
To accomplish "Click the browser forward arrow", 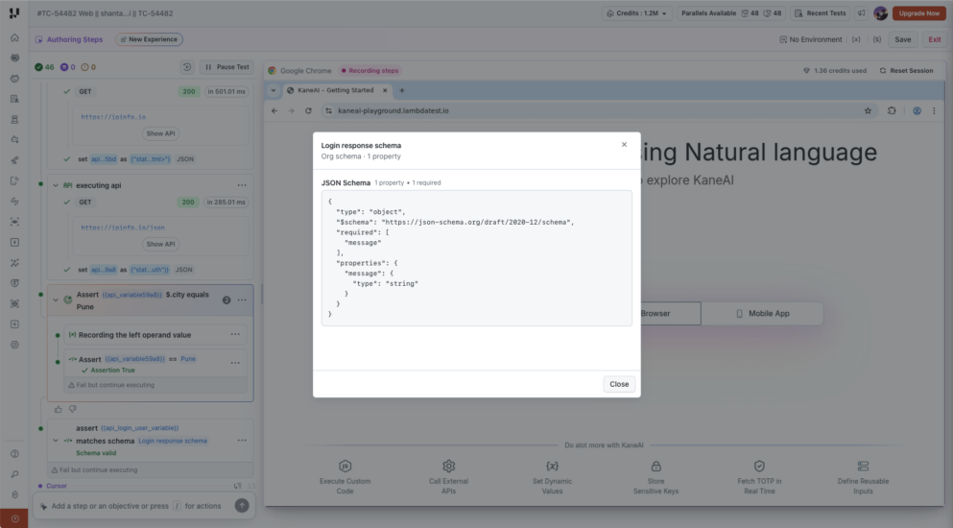I will (291, 110).
